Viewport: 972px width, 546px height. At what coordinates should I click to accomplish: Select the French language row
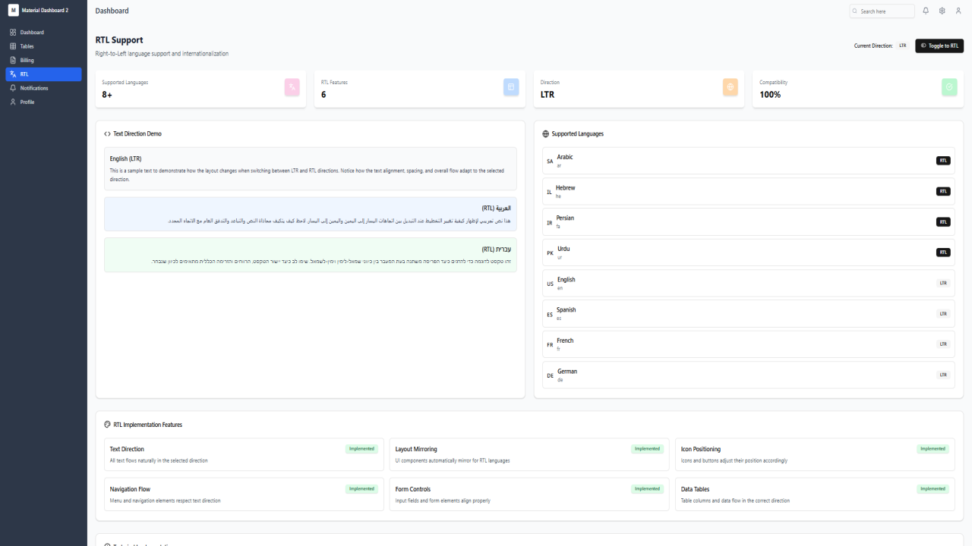[748, 344]
